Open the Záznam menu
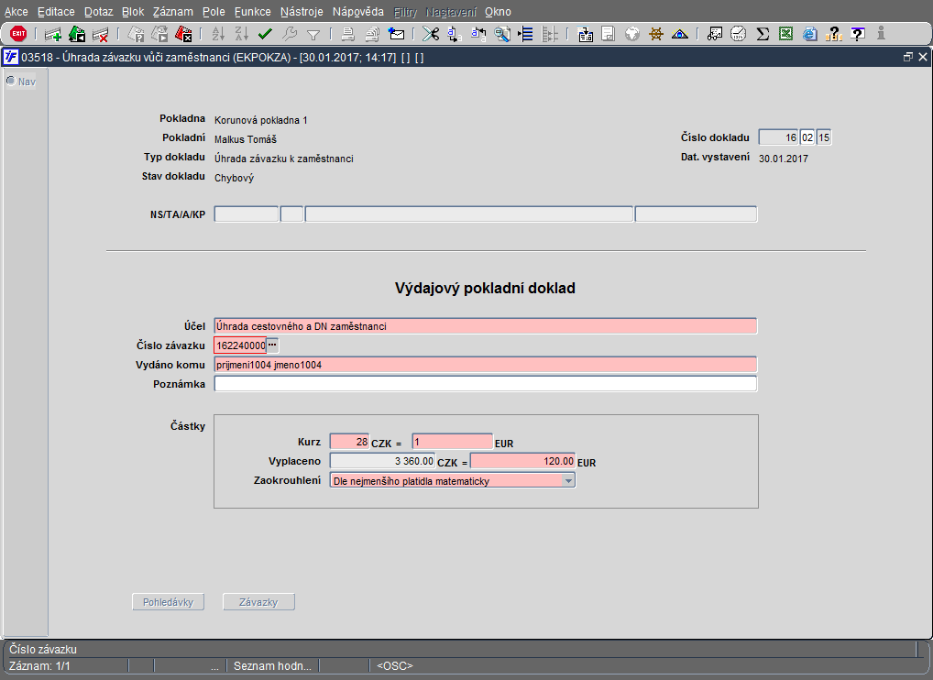 pyautogui.click(x=172, y=11)
